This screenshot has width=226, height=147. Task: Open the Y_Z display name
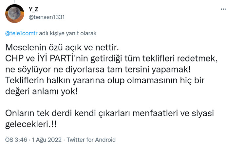(34, 10)
